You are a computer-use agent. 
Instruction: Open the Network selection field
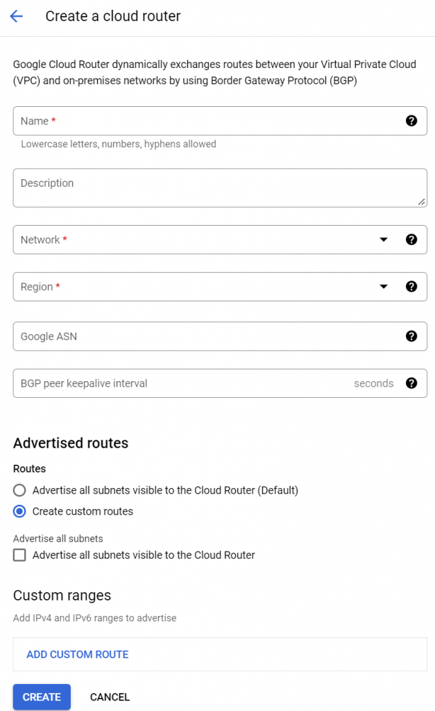pyautogui.click(x=220, y=240)
